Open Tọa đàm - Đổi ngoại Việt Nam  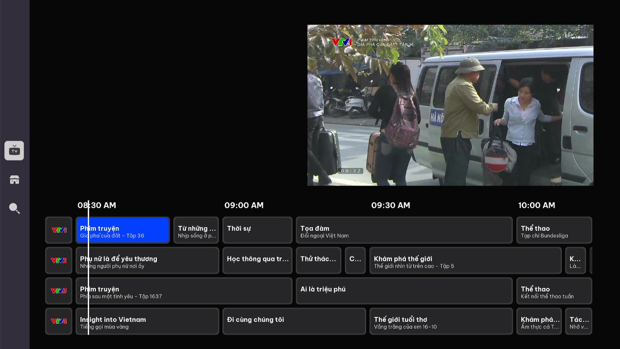[404, 230]
